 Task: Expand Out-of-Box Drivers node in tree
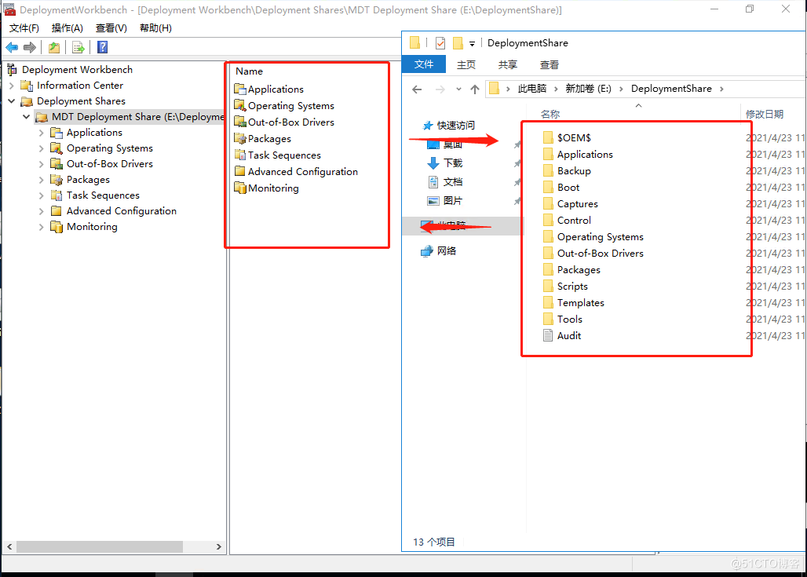pos(41,164)
